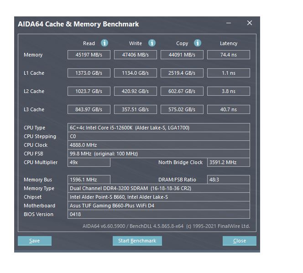Click the BIOS Version label

pyautogui.click(x=38, y=214)
